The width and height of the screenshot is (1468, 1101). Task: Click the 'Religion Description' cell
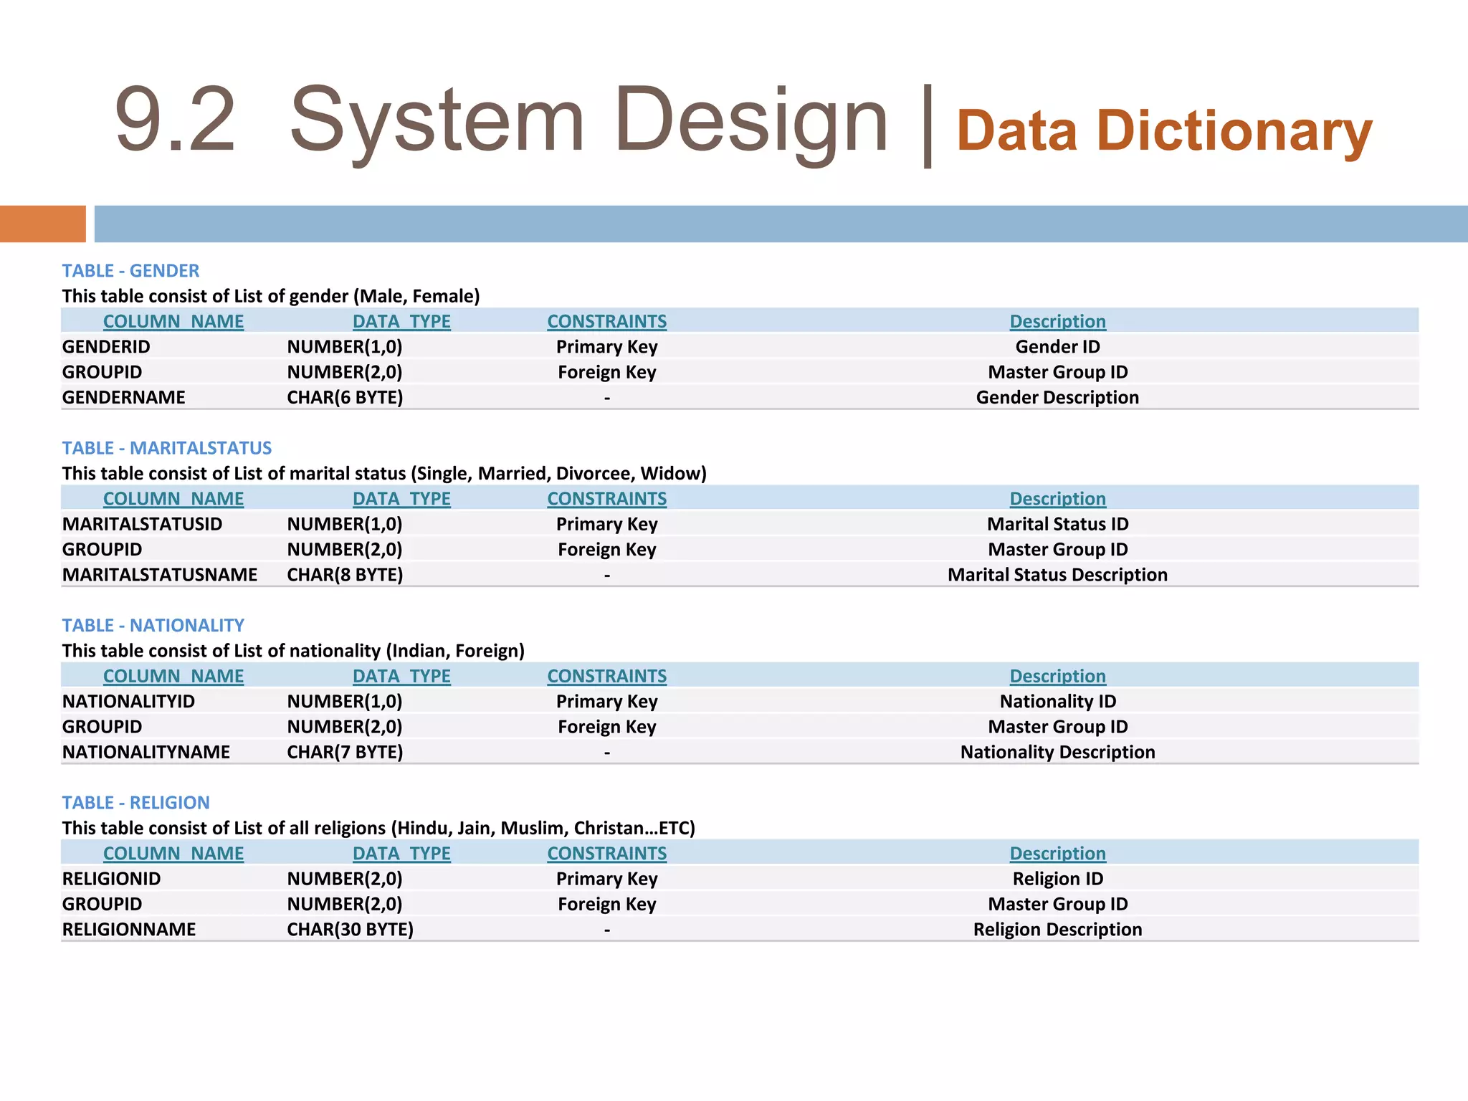click(1058, 930)
